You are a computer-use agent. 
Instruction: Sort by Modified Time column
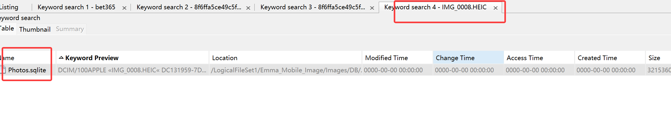pyautogui.click(x=397, y=57)
